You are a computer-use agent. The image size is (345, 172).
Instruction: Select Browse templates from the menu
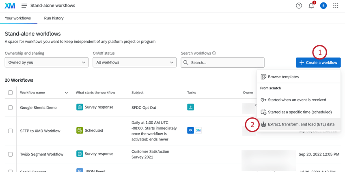283,76
